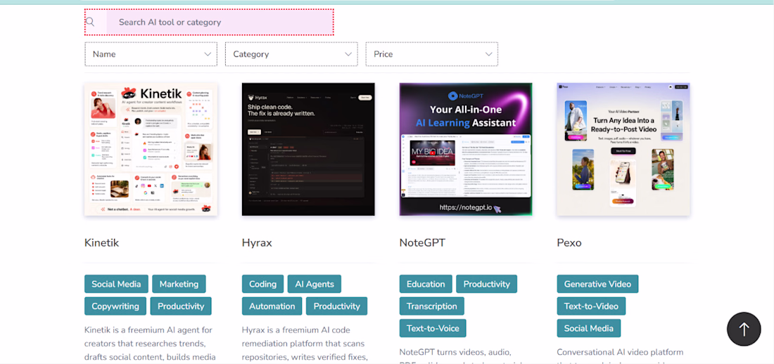This screenshot has height=364, width=774.
Task: Select the Coding tag under Hyrax
Action: pos(262,284)
